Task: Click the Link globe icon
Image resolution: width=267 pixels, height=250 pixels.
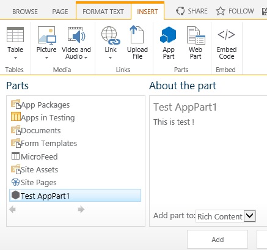Action: [111, 35]
